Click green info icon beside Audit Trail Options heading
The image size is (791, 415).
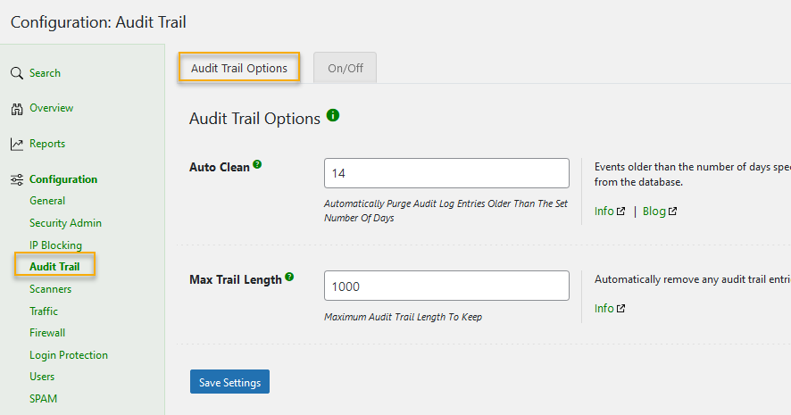click(333, 116)
